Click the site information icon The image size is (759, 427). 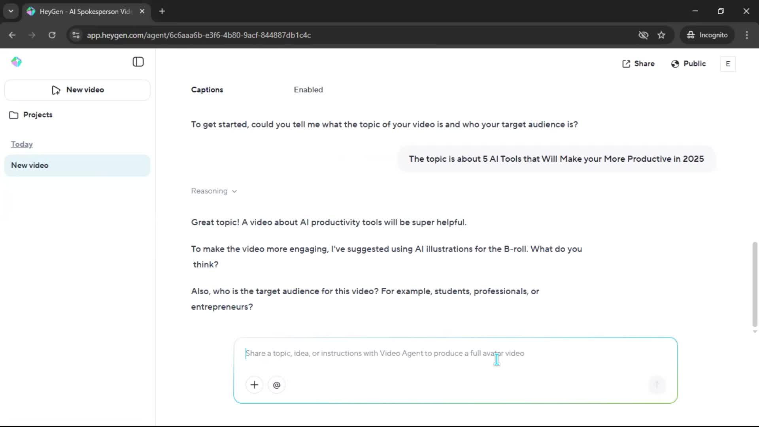click(x=76, y=35)
